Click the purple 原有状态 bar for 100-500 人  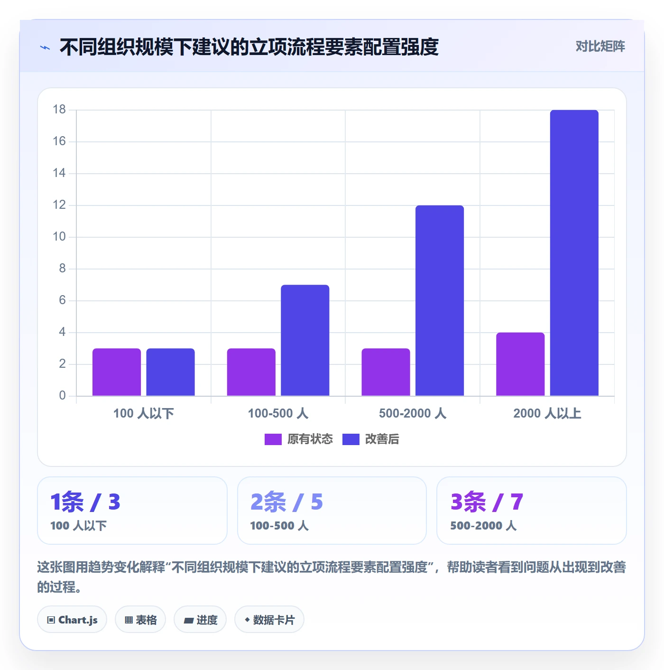(251, 372)
